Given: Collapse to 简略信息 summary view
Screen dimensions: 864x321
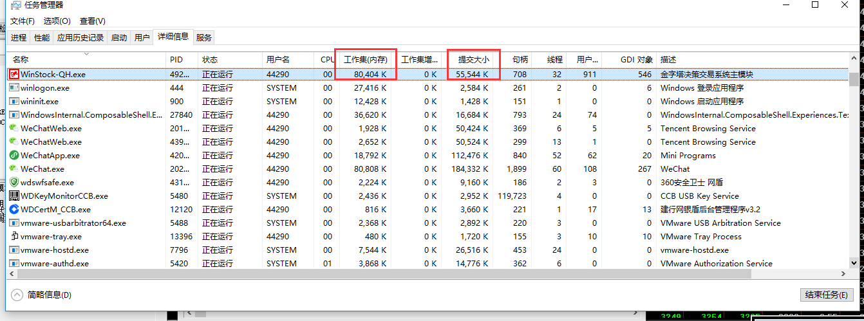Looking at the screenshot, I should pyautogui.click(x=42, y=295).
